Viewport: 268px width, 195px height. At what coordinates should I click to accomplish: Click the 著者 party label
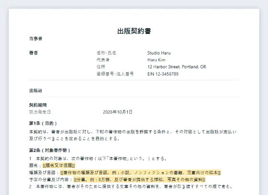33,53
